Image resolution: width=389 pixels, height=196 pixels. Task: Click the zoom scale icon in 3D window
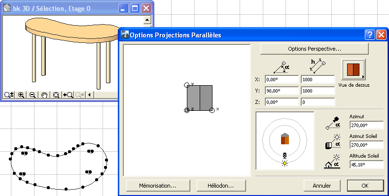click(x=9, y=95)
